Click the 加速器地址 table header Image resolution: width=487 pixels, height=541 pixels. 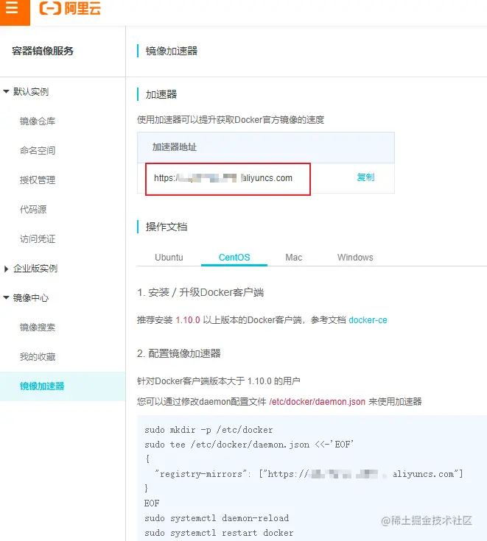[175, 147]
